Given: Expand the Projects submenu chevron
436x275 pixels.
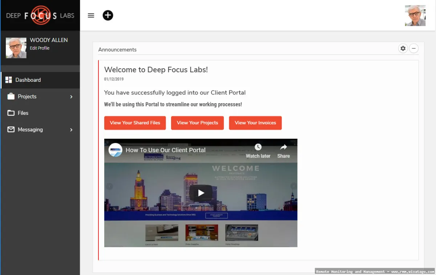Looking at the screenshot, I should tap(71, 97).
